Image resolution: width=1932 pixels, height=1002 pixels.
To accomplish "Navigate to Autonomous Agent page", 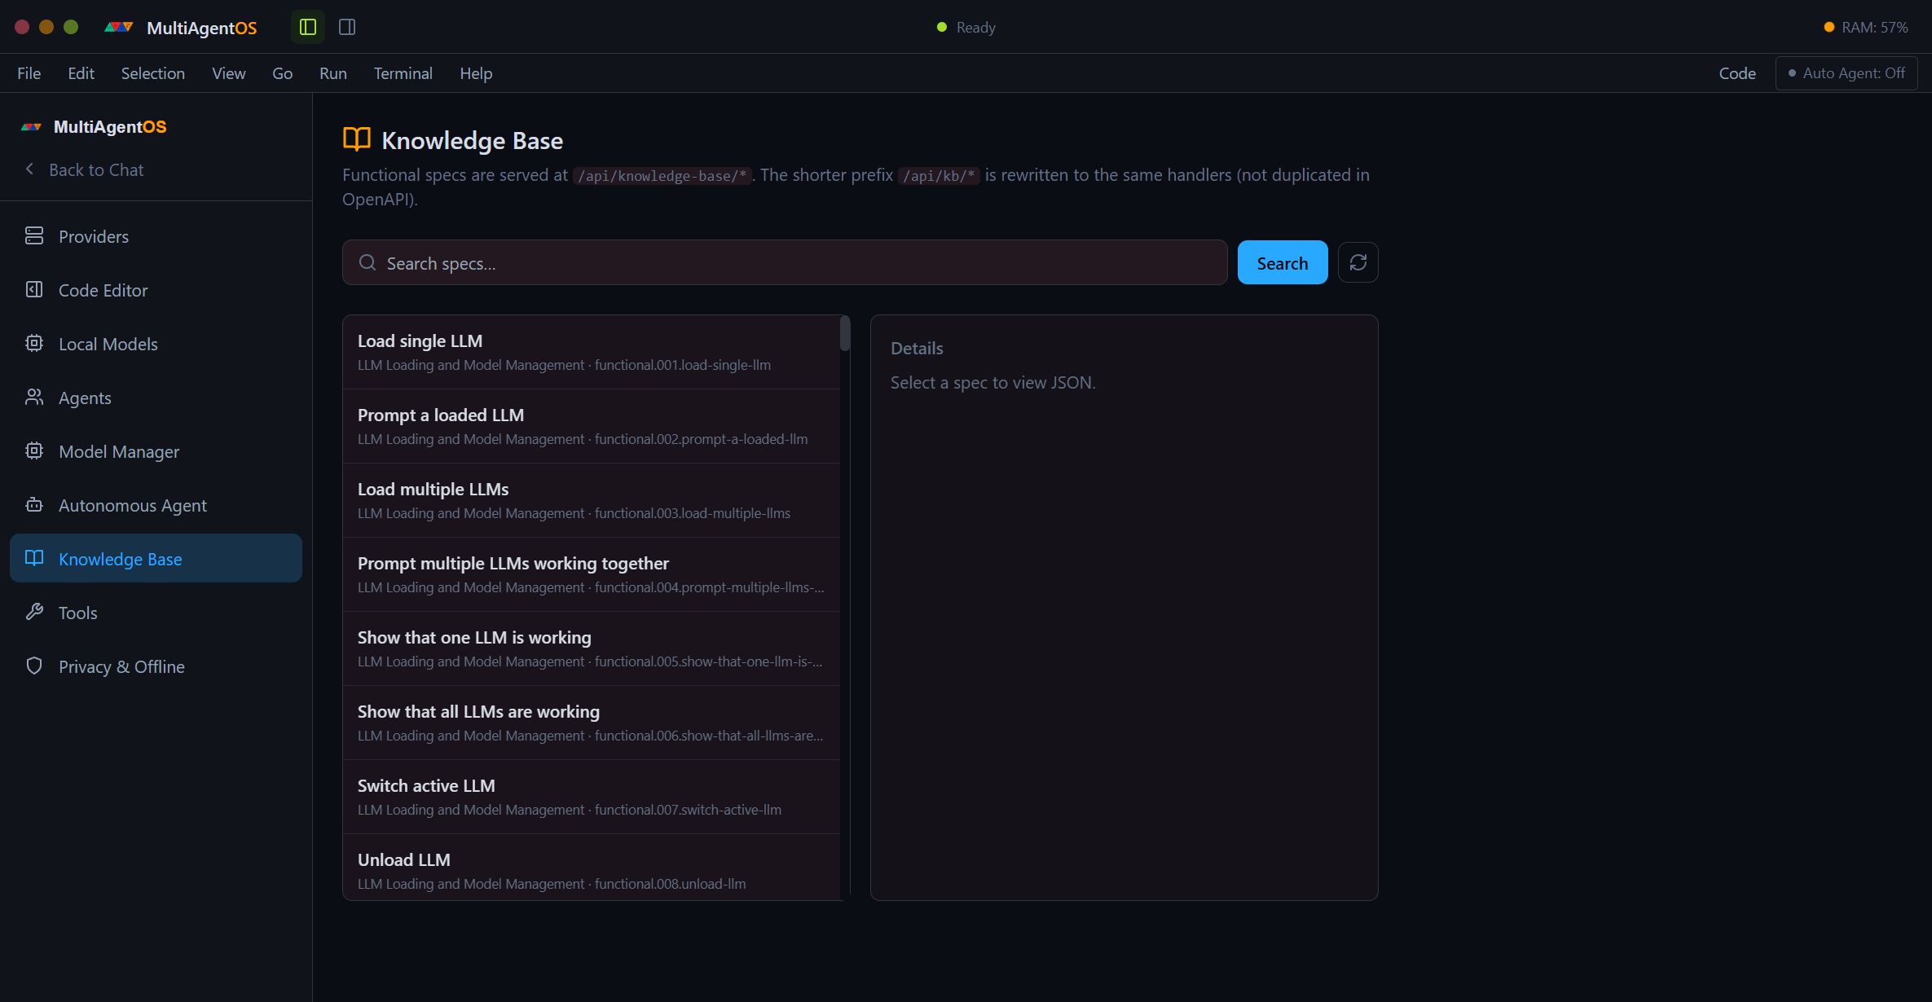I will point(156,505).
